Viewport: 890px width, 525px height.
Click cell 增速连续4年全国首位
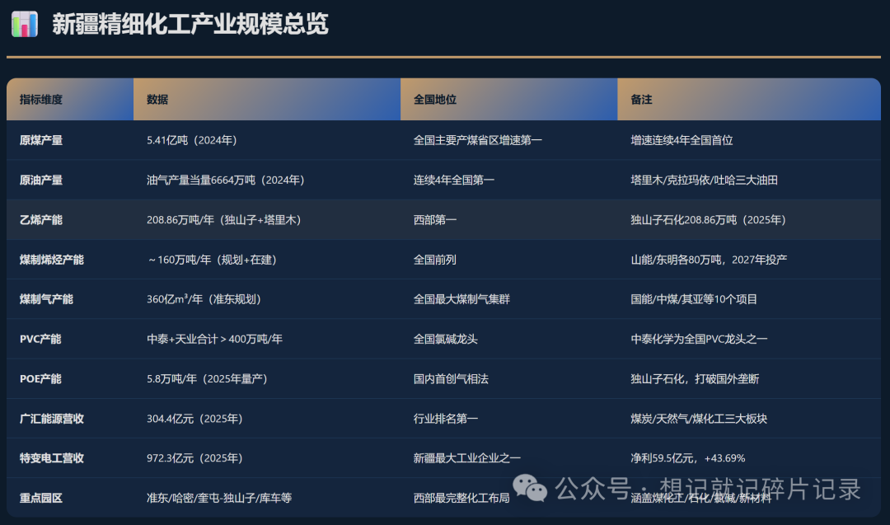click(682, 140)
